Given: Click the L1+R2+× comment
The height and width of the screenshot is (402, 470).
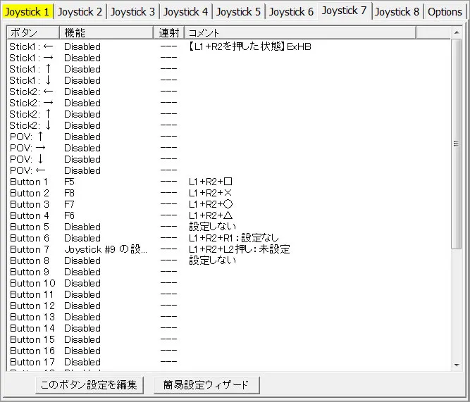Looking at the screenshot, I should [211, 193].
